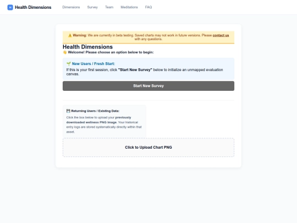This screenshot has height=223, width=297.
Task: Select the "New Users / Fresh Start:" heading
Action: (x=94, y=64)
